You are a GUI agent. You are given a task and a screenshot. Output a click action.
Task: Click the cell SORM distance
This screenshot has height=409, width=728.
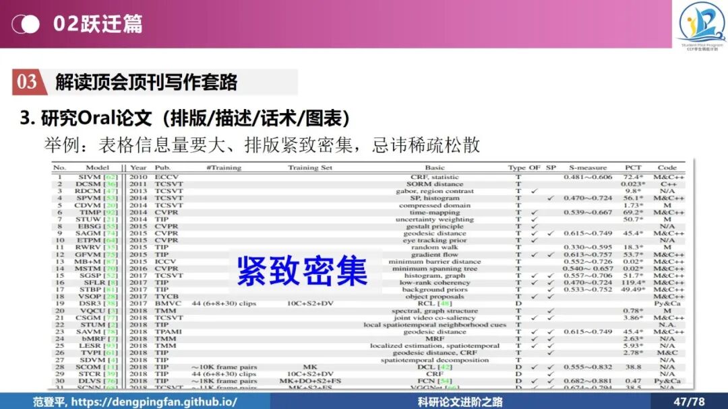[435, 184]
